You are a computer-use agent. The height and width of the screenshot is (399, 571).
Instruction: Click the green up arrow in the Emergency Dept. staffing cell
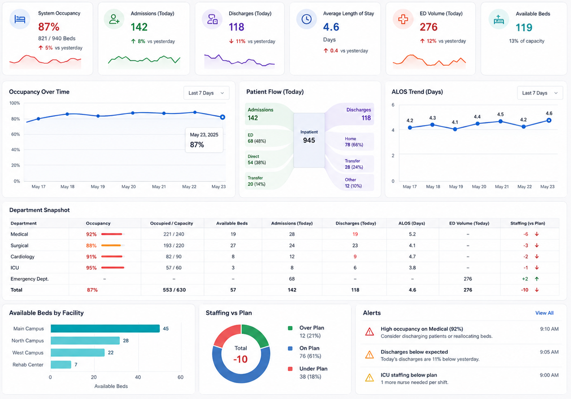(537, 279)
